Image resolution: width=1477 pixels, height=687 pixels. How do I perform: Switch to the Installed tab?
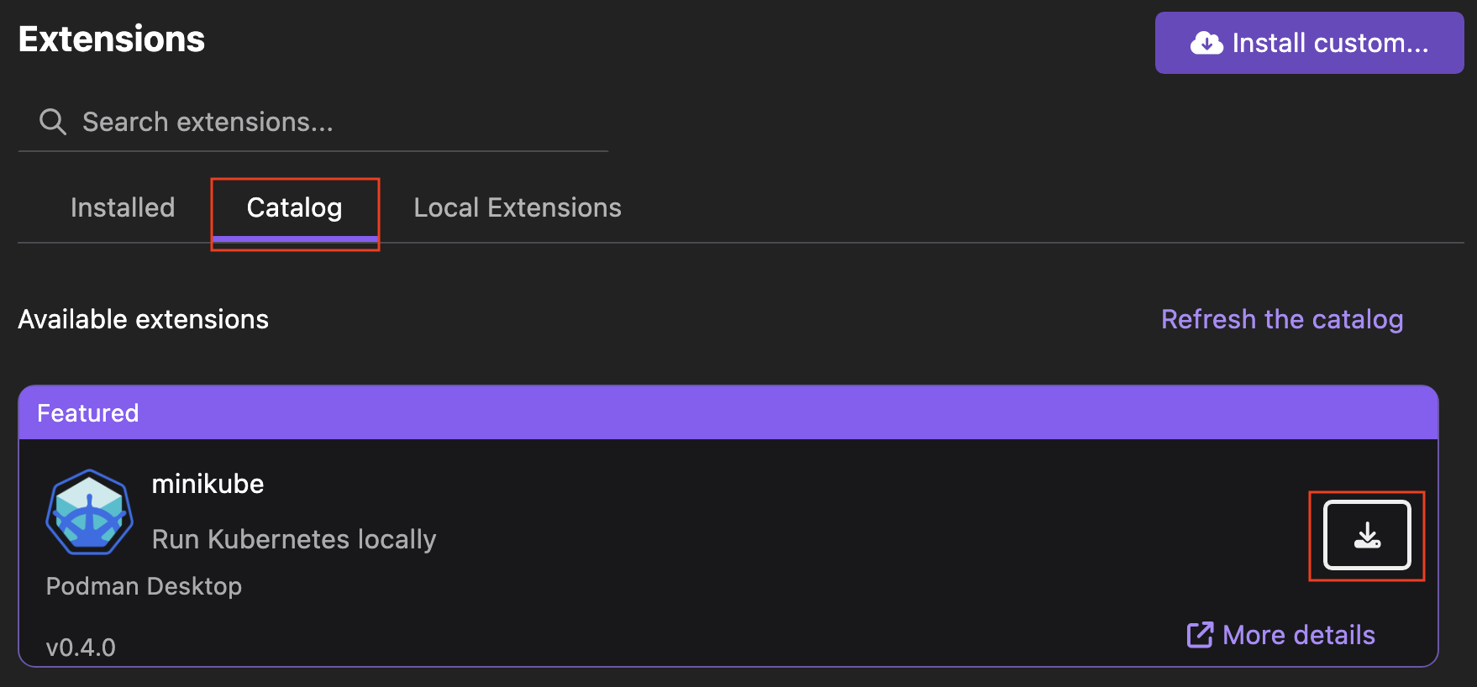pyautogui.click(x=123, y=207)
